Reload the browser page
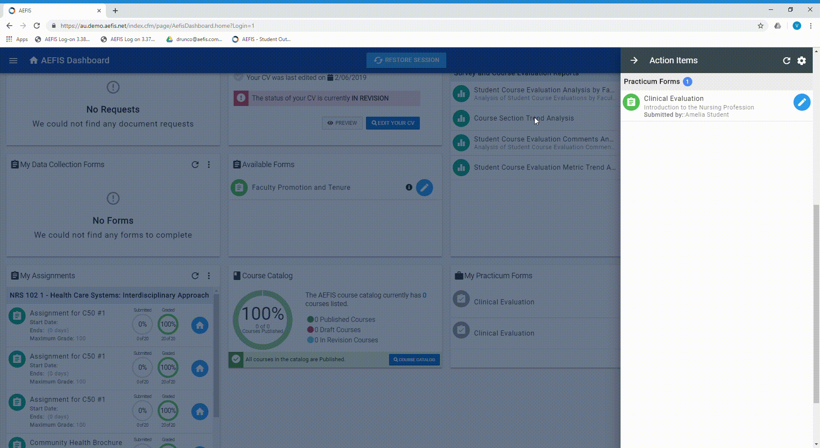 tap(37, 26)
